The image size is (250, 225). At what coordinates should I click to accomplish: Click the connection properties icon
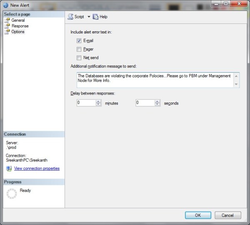coord(9,169)
